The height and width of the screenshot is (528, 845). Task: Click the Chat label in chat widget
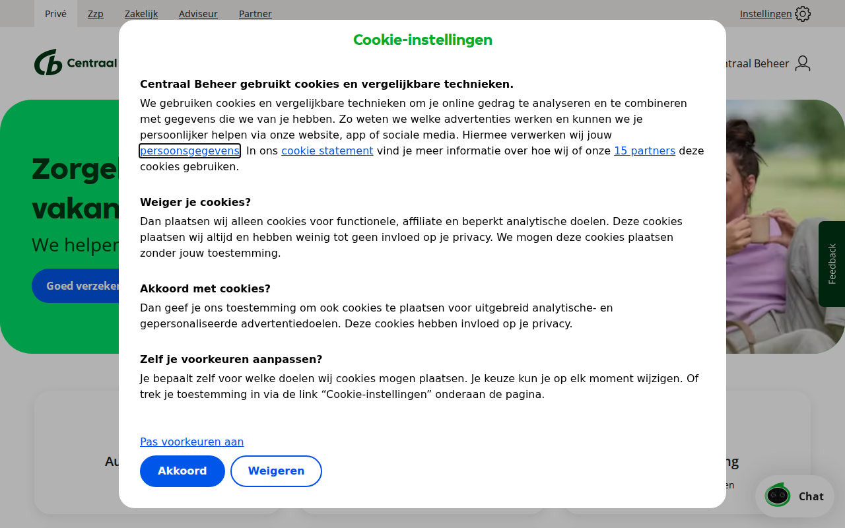pos(811,496)
